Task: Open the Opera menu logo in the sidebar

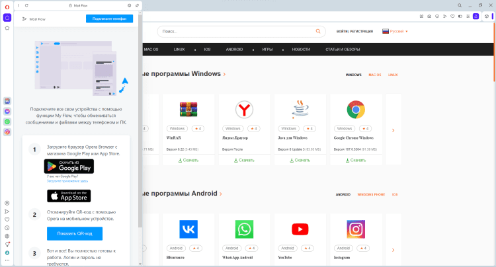Action: (7, 7)
